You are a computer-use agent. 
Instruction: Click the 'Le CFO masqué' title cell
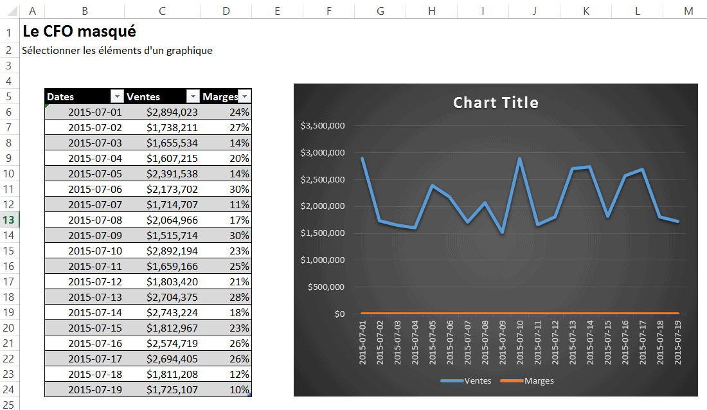tap(79, 31)
